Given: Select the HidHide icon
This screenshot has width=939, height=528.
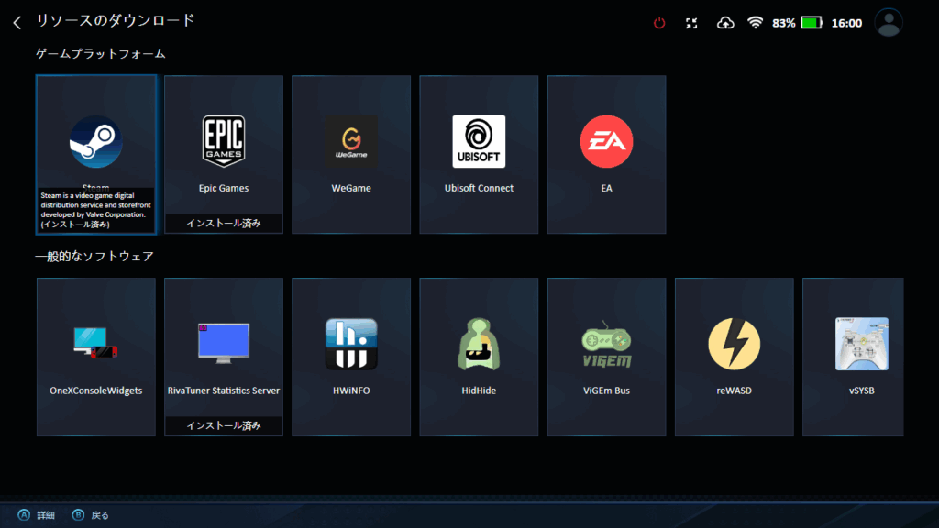Looking at the screenshot, I should click(x=479, y=344).
